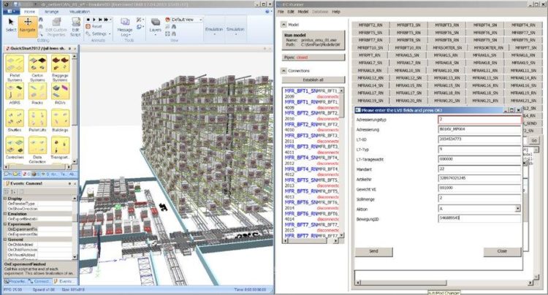Switch to the Events tab at panel bottom
Screen dimensions: 548x295
pos(64,281)
